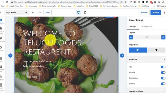Open Read & Follow Daily bookmark folder

coord(15,6)
